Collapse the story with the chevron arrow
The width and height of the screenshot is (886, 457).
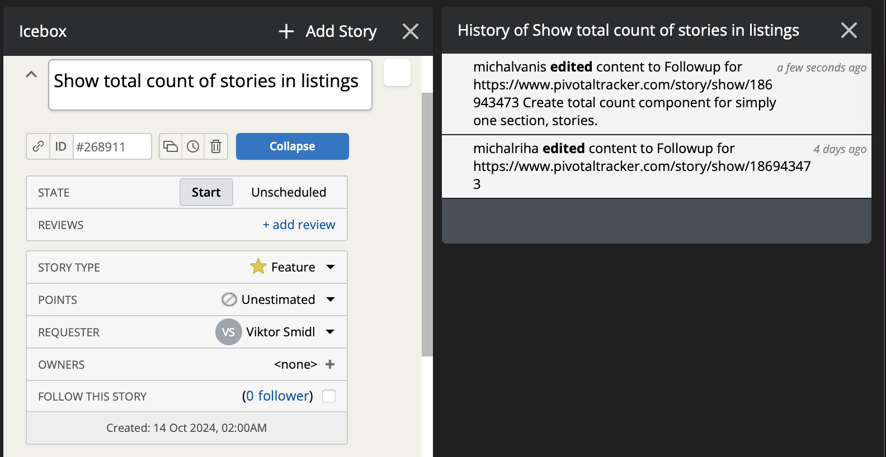(x=31, y=74)
